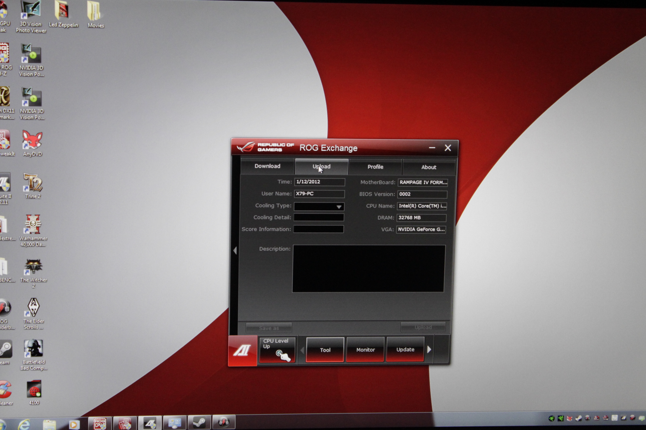Open the Monitor button
The width and height of the screenshot is (646, 430).
(x=365, y=350)
